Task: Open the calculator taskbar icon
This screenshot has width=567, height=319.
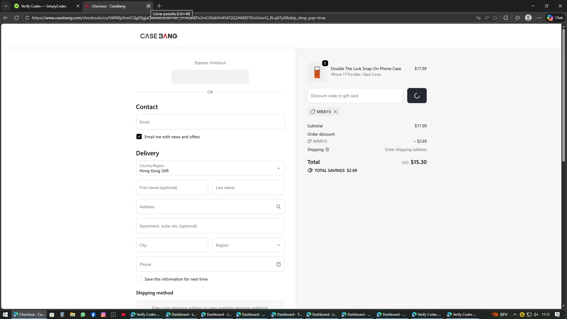Action: click(x=62, y=314)
